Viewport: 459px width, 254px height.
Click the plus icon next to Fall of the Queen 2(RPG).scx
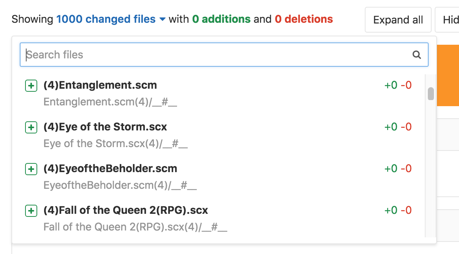pyautogui.click(x=31, y=211)
